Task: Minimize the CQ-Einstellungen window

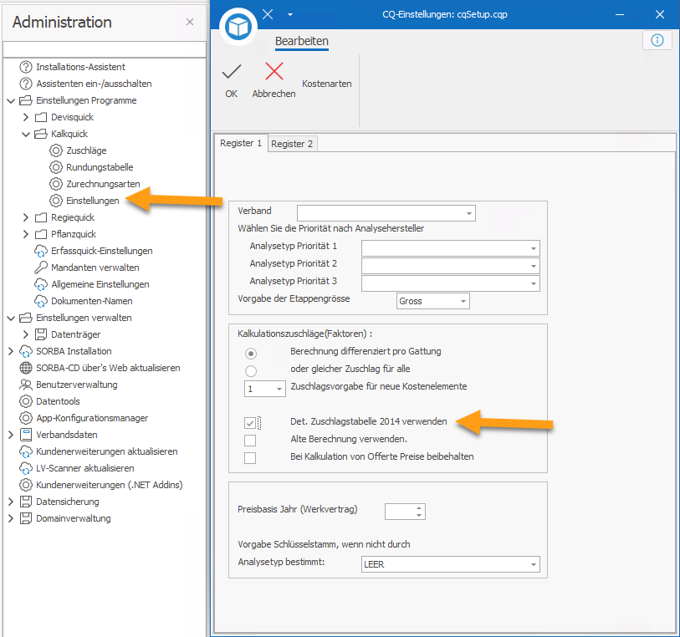Action: click(x=620, y=15)
